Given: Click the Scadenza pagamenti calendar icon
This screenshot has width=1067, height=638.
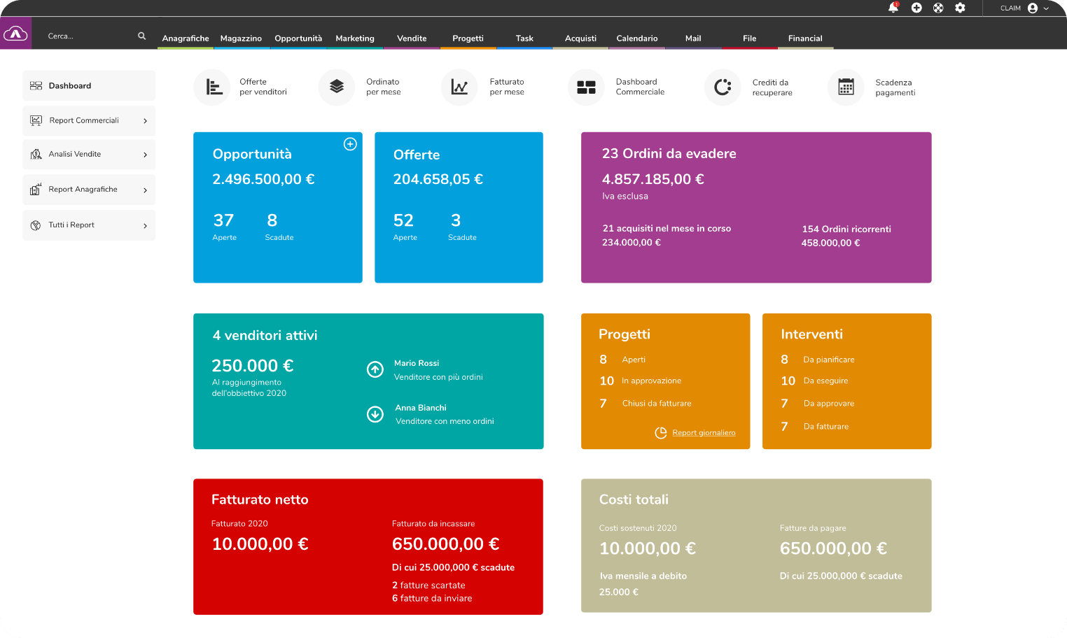Looking at the screenshot, I should pyautogui.click(x=846, y=87).
